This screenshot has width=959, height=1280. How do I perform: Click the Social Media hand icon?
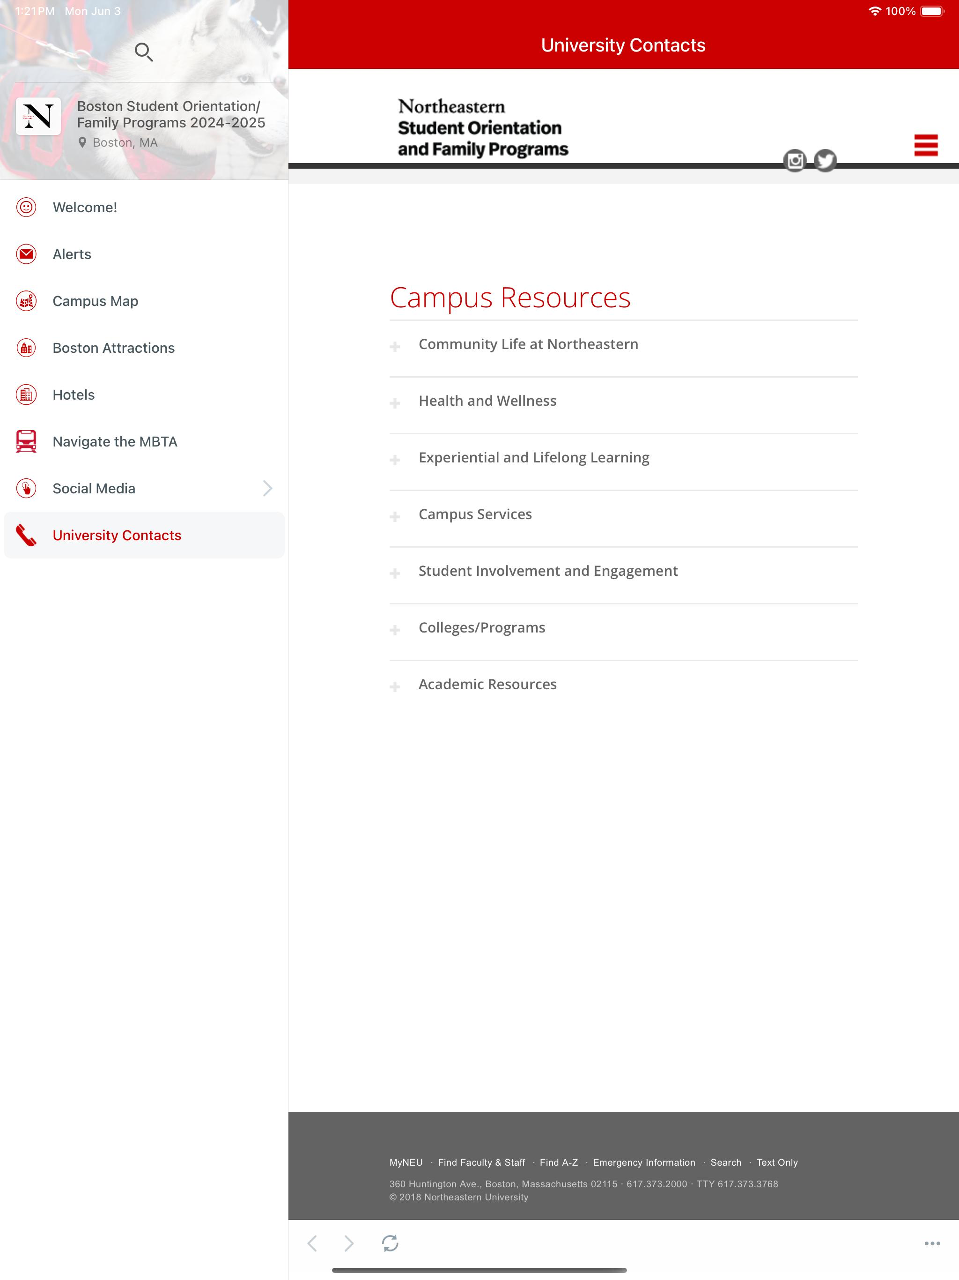click(x=26, y=488)
